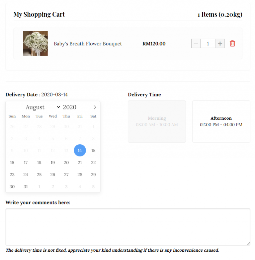Choose August 18 on calendar
255x260 pixels.
39,163
